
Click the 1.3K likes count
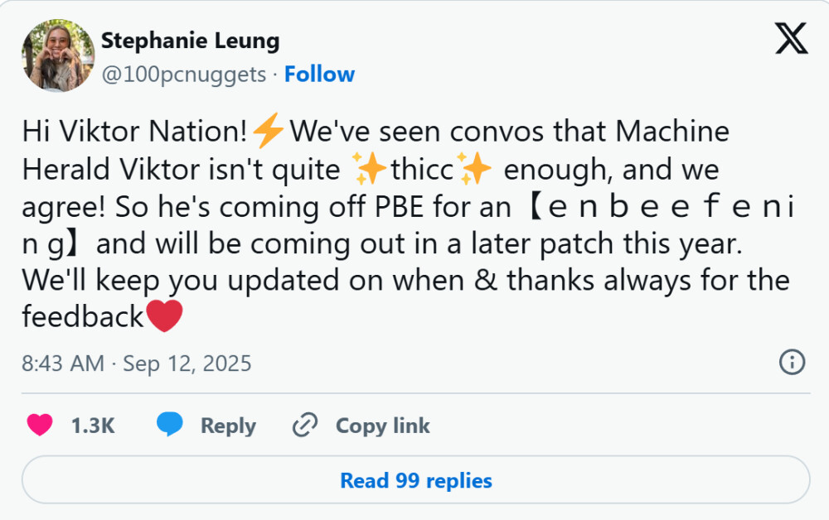pos(93,426)
